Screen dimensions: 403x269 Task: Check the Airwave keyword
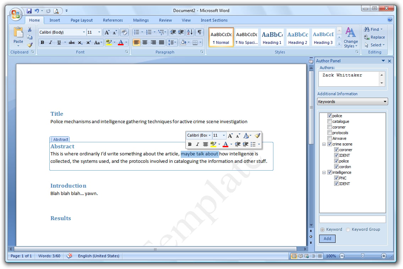tap(330, 138)
